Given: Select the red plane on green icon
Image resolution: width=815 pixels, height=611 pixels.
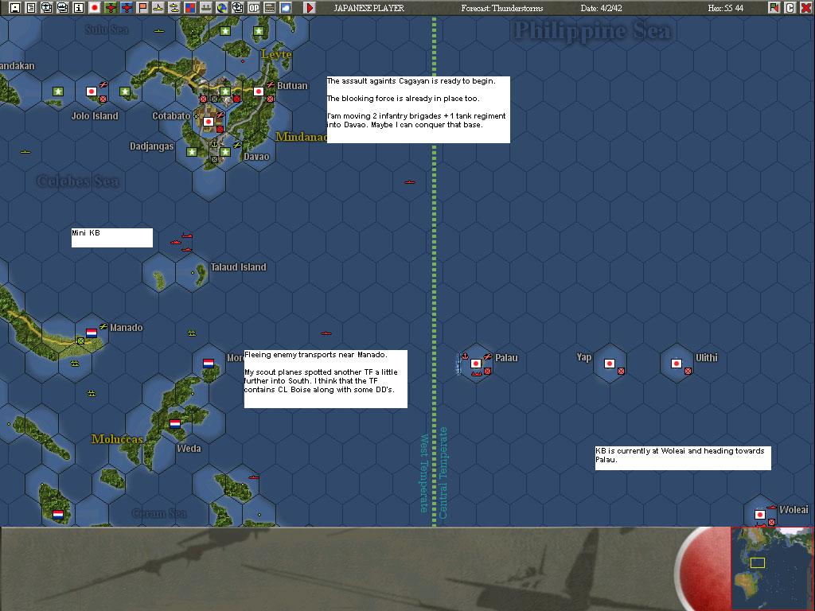Looking at the screenshot, I should point(111,8).
